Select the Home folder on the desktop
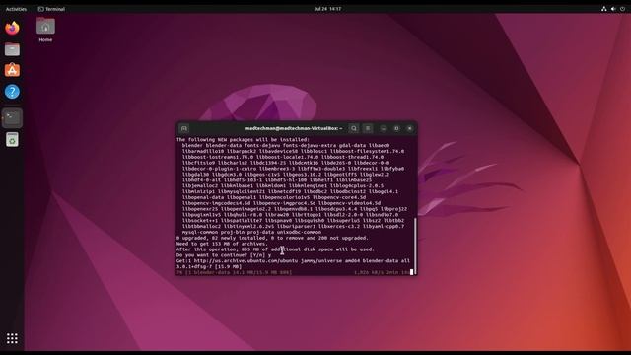 (x=45, y=30)
